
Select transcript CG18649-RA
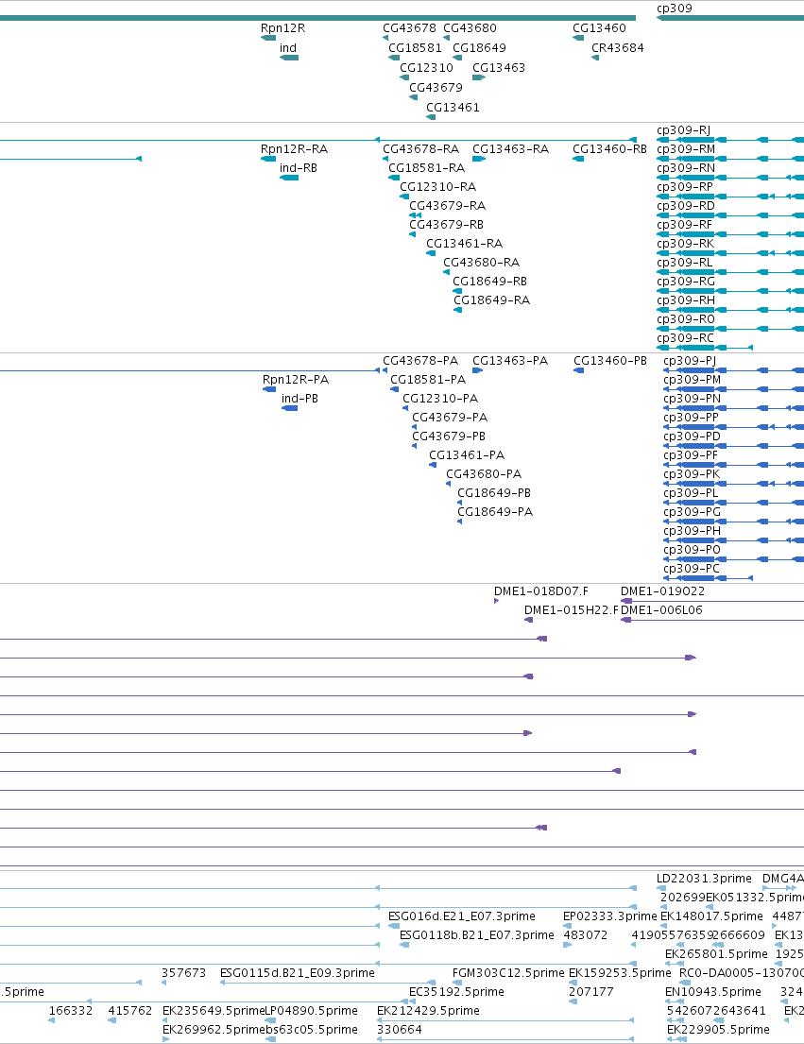coord(492,300)
